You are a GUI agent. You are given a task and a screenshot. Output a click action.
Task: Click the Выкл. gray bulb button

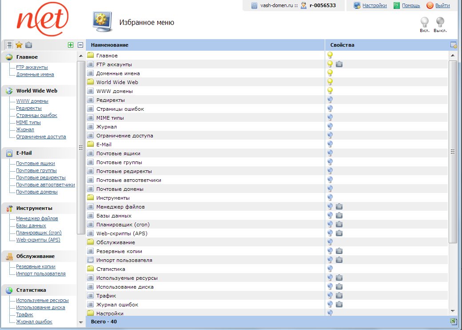(x=440, y=22)
